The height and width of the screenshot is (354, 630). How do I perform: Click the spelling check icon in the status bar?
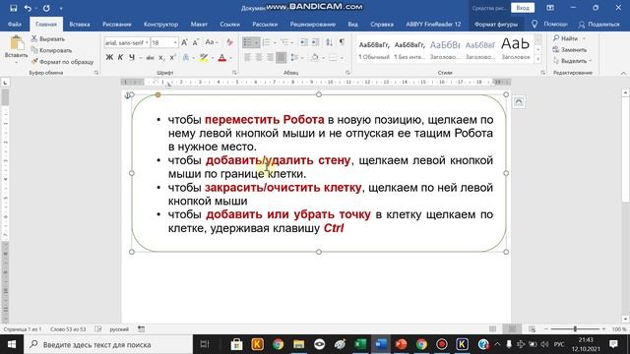pos(98,329)
